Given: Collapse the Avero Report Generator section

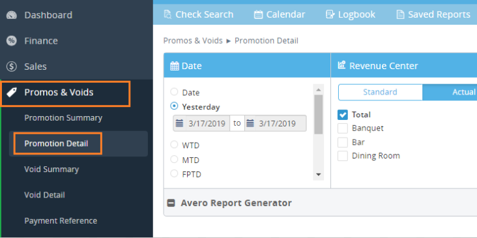Looking at the screenshot, I should click(171, 203).
